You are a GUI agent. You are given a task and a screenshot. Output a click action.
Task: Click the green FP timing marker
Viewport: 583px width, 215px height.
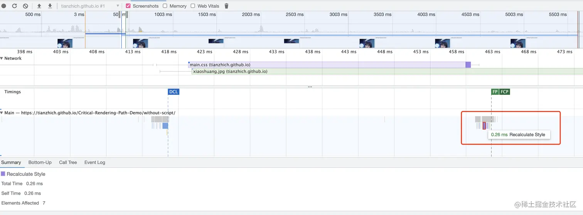495,92
